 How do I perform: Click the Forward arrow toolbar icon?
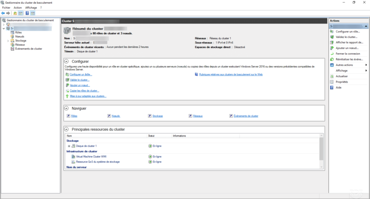[x=8, y=13]
